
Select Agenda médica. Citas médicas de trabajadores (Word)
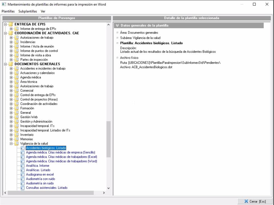pos(61,161)
